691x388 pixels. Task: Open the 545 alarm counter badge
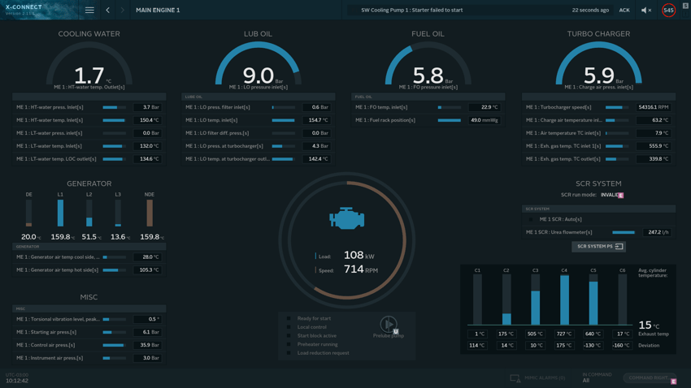(668, 11)
